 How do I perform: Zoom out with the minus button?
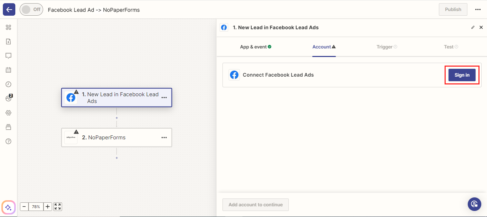(x=24, y=207)
